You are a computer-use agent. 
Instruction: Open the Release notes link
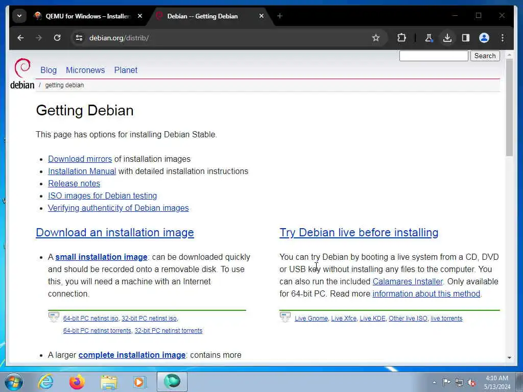[x=74, y=183]
